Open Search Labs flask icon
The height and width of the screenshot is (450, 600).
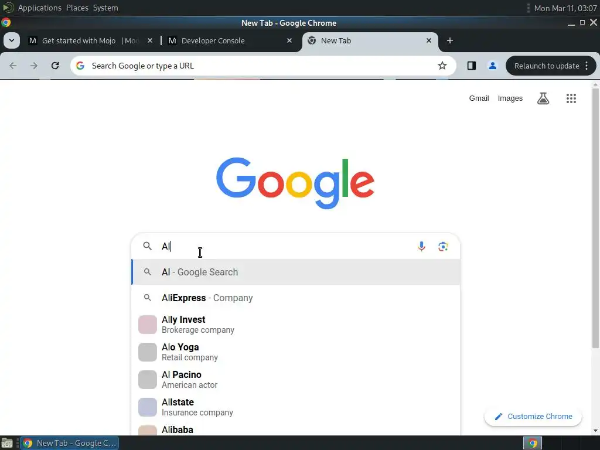click(543, 98)
